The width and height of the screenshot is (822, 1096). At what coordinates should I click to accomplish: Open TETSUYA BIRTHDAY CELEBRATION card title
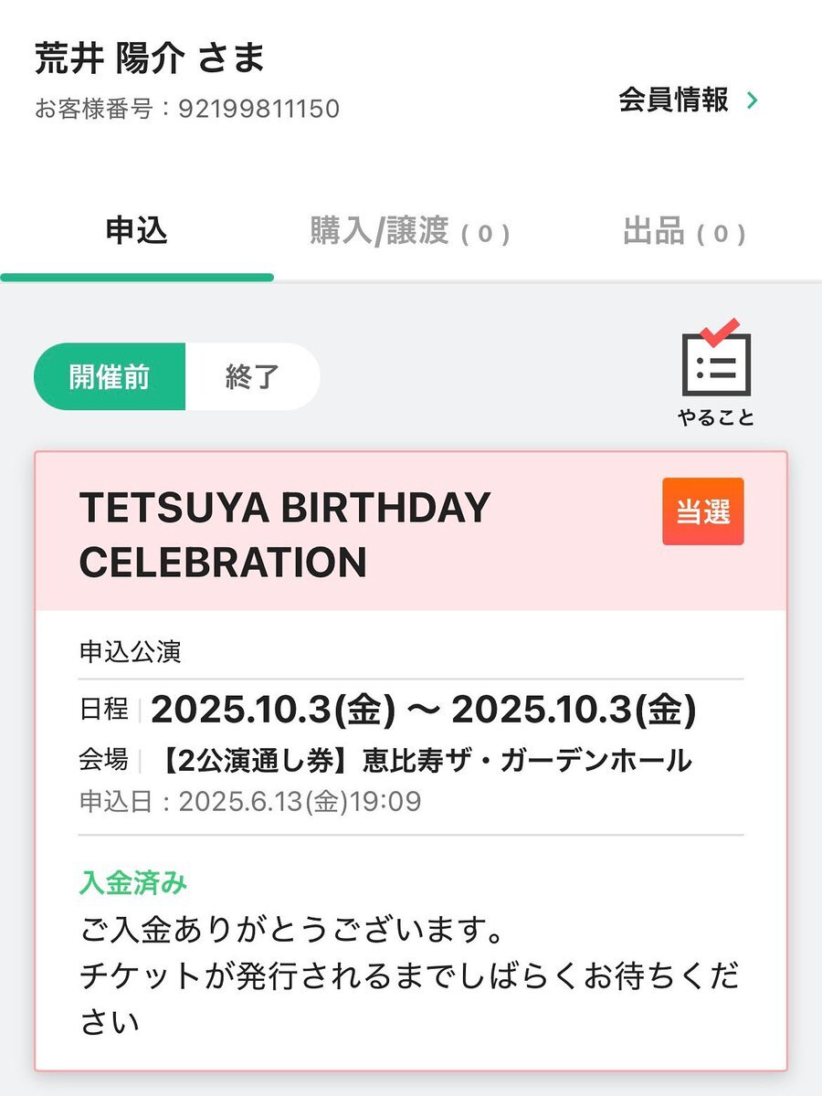coord(285,535)
